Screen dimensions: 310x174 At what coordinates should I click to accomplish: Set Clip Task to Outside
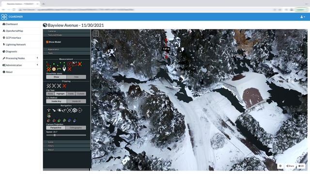[81, 94]
